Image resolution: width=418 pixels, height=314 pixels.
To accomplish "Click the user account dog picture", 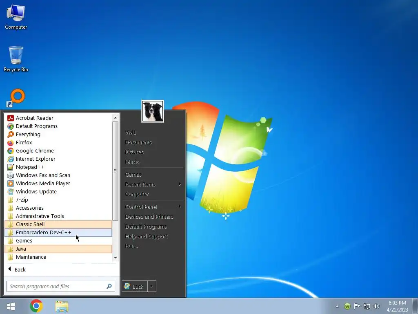I will tap(153, 111).
